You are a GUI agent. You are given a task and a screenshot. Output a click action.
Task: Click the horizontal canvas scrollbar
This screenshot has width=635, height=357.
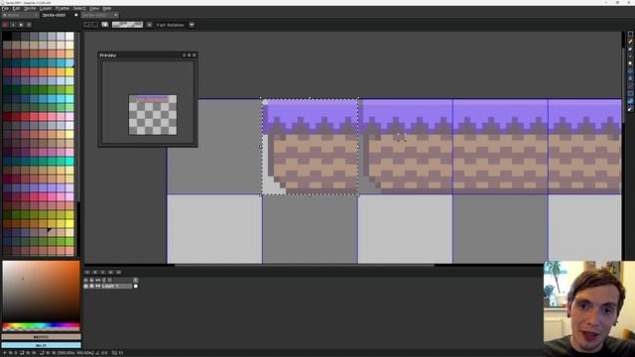point(305,266)
